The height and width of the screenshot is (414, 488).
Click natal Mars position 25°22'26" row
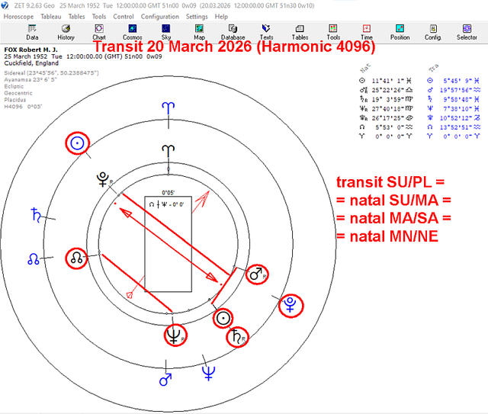(386, 90)
